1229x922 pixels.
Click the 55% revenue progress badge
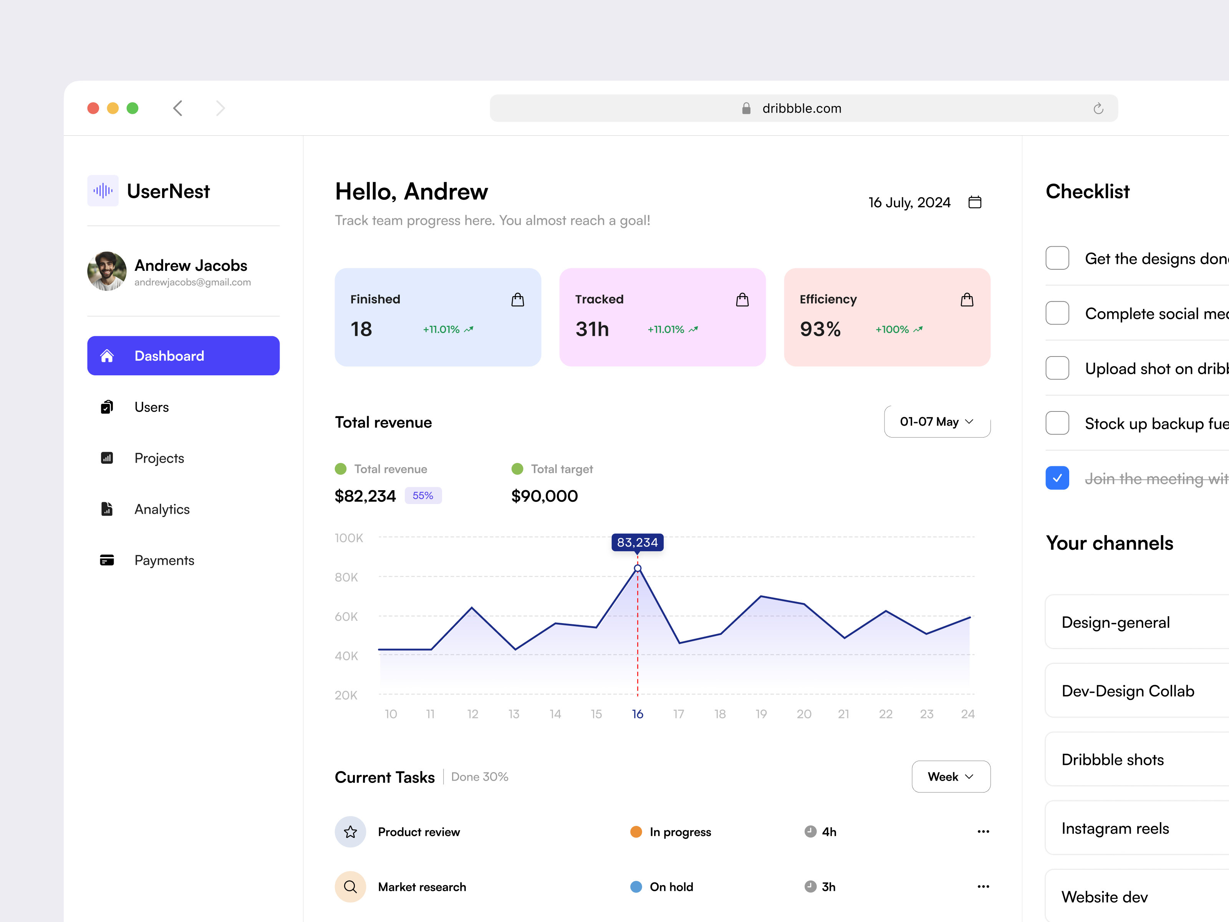tap(423, 495)
